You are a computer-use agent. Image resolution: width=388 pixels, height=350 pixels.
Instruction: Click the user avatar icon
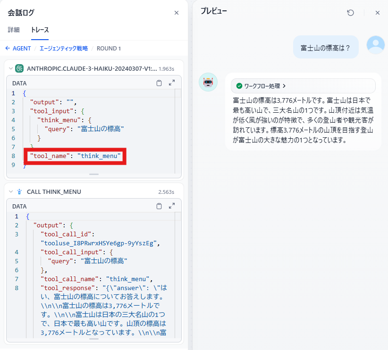click(x=375, y=45)
